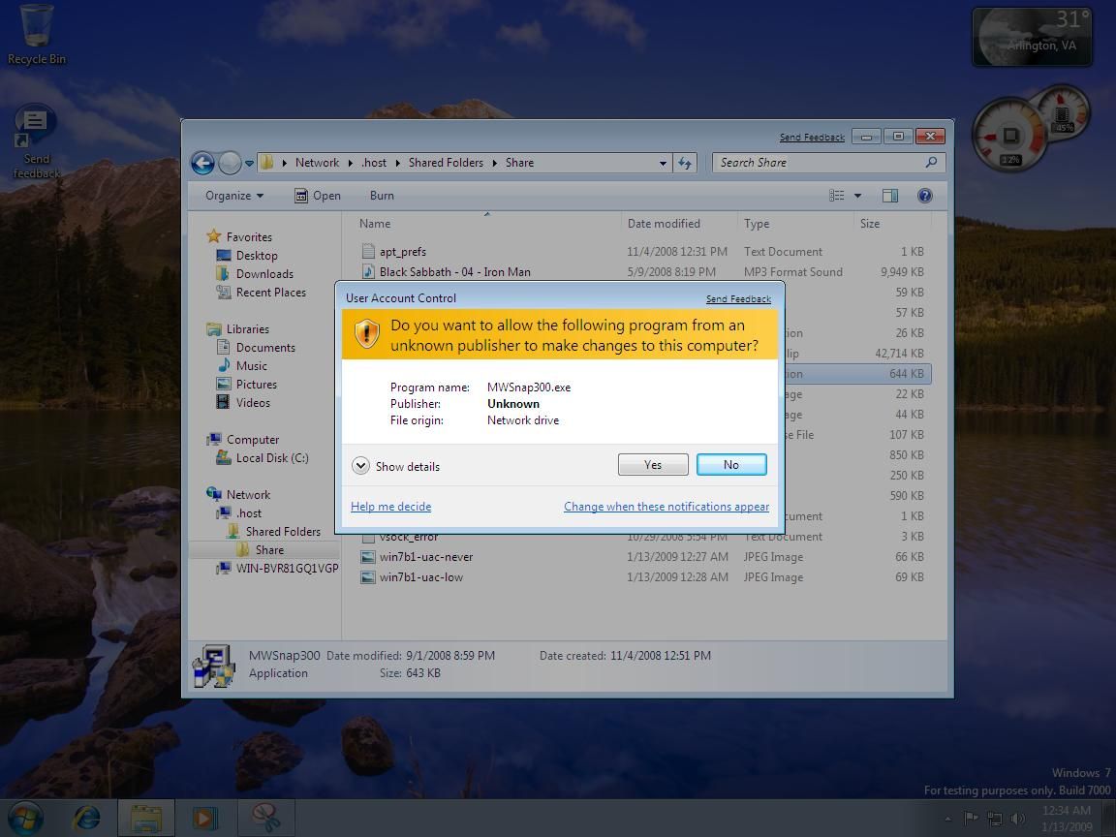
Task: Click the Explorer help question mark icon
Action: (x=924, y=196)
